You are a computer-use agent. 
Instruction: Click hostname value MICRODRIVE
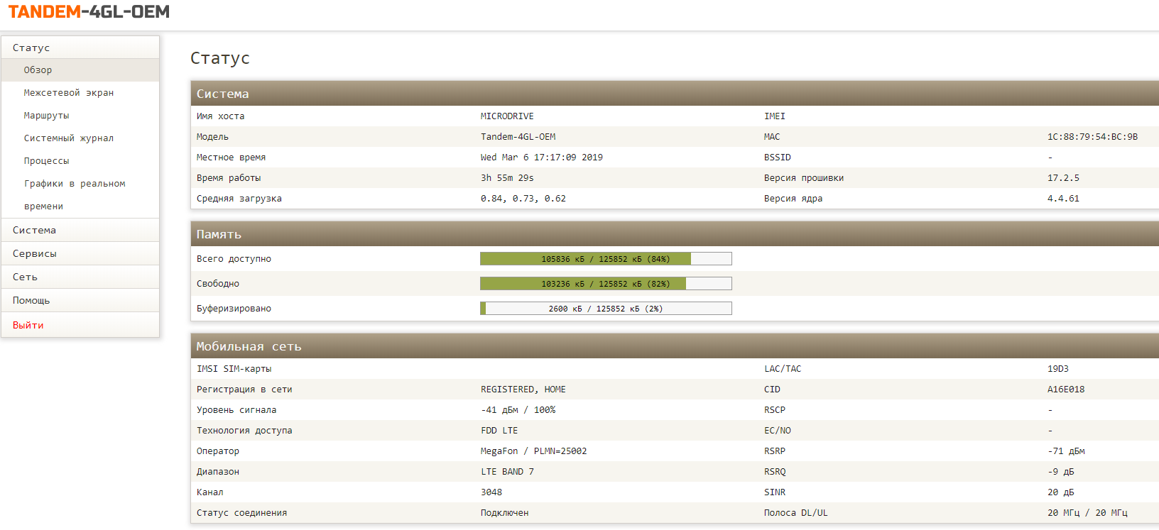[x=507, y=116]
